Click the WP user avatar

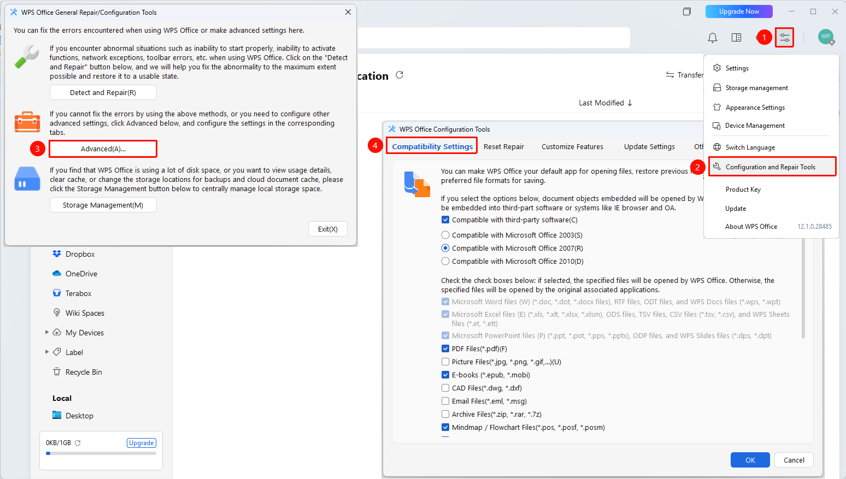(x=826, y=37)
